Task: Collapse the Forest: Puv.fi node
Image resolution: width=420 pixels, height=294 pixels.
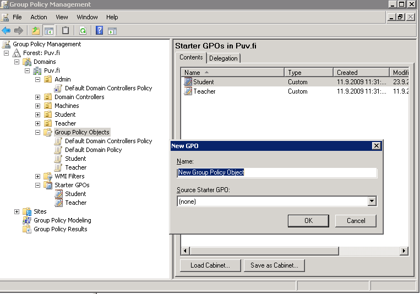Action: [x=6, y=53]
